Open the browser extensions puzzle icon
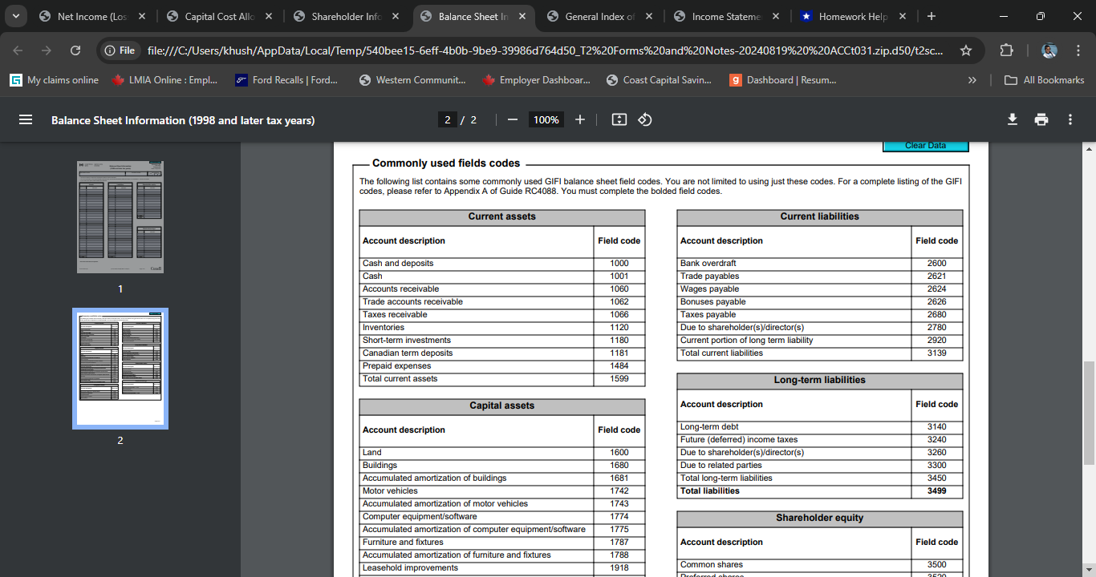 click(1006, 50)
